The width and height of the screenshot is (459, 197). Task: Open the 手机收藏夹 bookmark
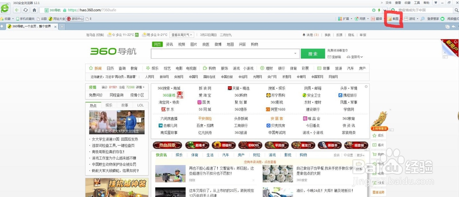click(25, 19)
